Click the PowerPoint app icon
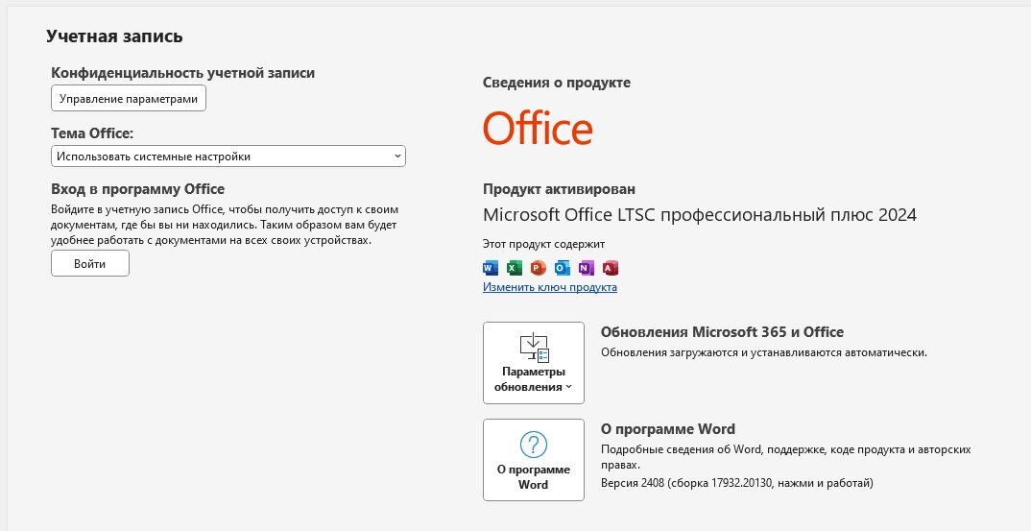1031x531 pixels. coord(539,268)
